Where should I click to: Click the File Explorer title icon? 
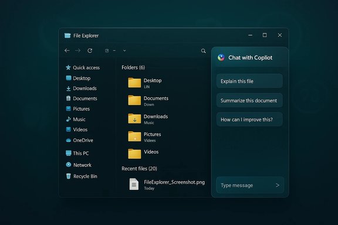pos(67,36)
